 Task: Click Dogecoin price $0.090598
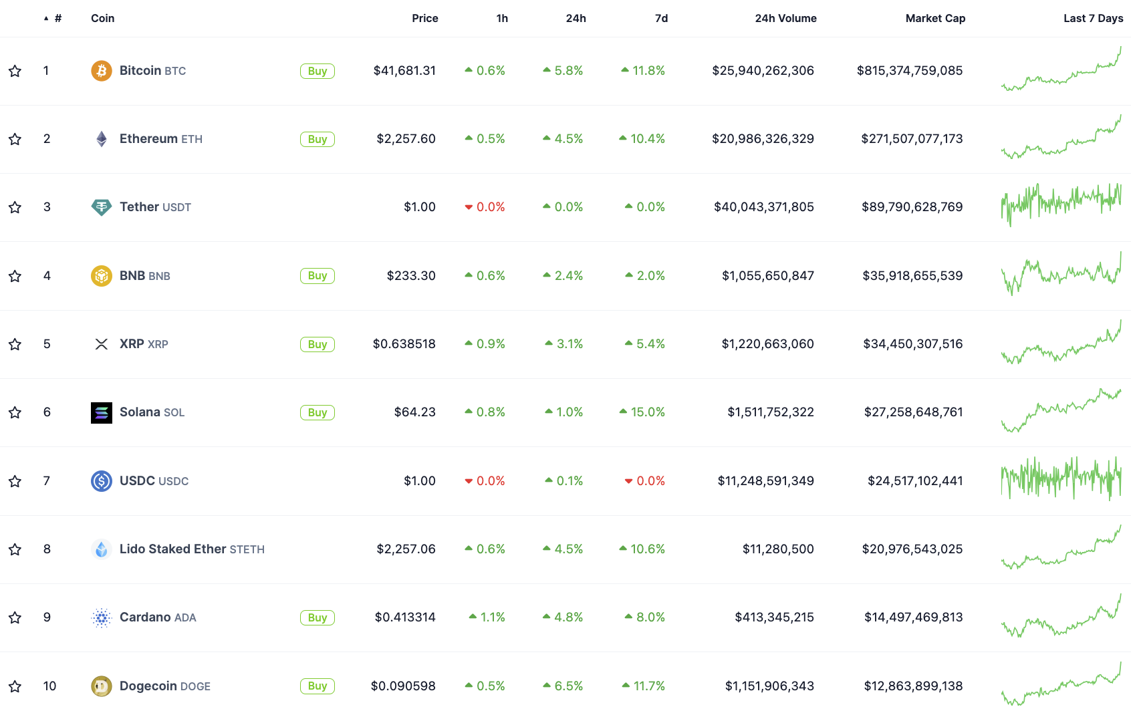click(x=403, y=686)
